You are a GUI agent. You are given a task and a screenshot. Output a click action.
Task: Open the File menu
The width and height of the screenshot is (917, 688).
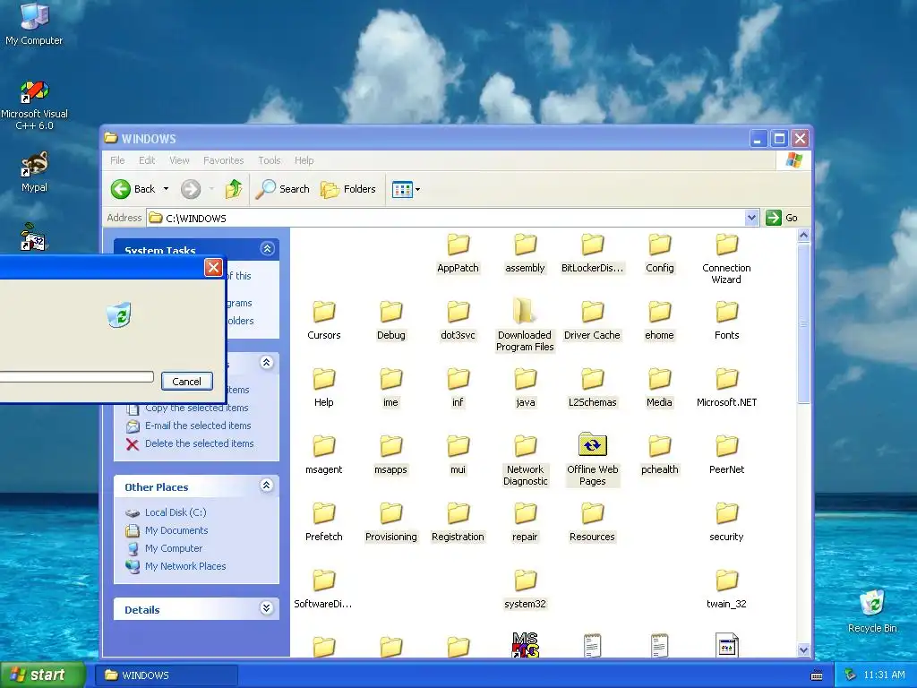coord(117,160)
